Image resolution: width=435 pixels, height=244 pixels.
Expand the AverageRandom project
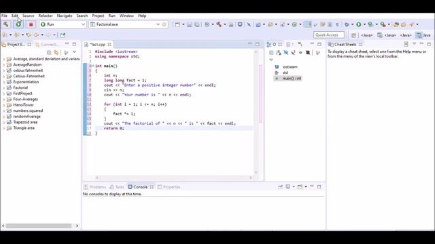coord(3,65)
